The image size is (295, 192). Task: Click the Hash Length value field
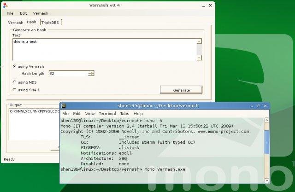pos(68,74)
